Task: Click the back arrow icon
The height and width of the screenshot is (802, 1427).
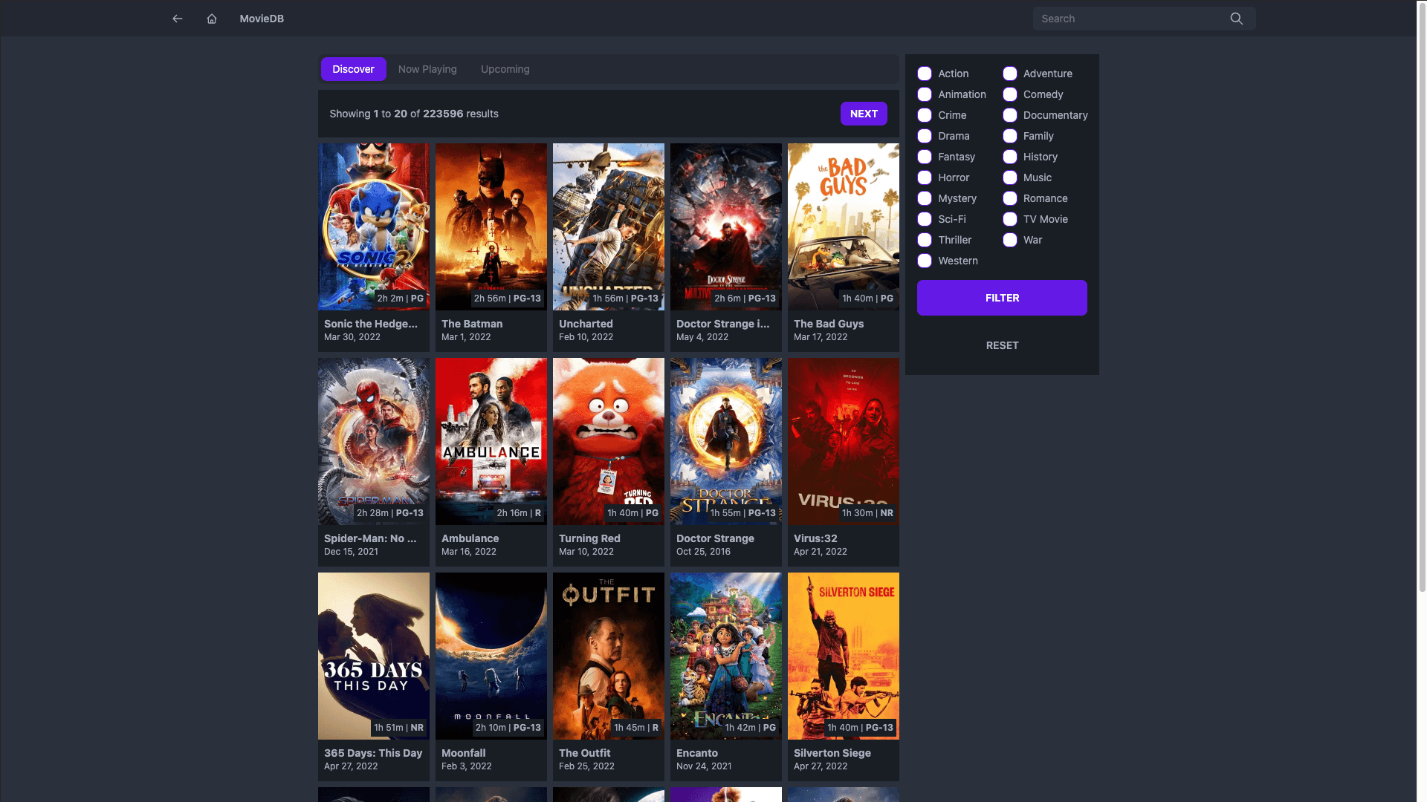Action: pyautogui.click(x=177, y=19)
